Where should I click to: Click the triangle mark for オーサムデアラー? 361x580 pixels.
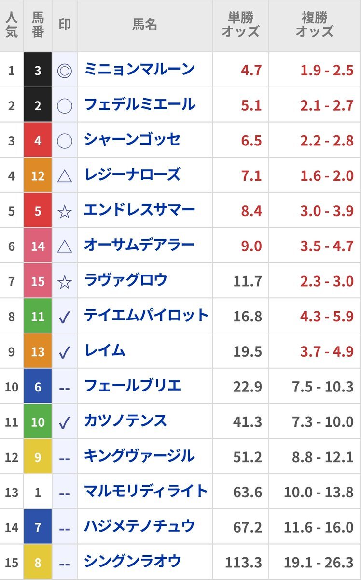[65, 246]
